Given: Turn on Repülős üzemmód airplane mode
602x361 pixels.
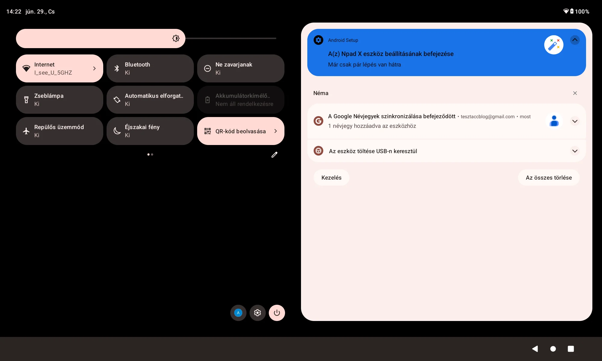Looking at the screenshot, I should pos(59,131).
